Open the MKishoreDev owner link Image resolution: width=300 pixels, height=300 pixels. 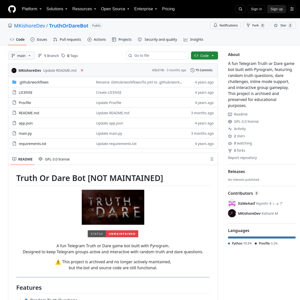click(x=29, y=26)
